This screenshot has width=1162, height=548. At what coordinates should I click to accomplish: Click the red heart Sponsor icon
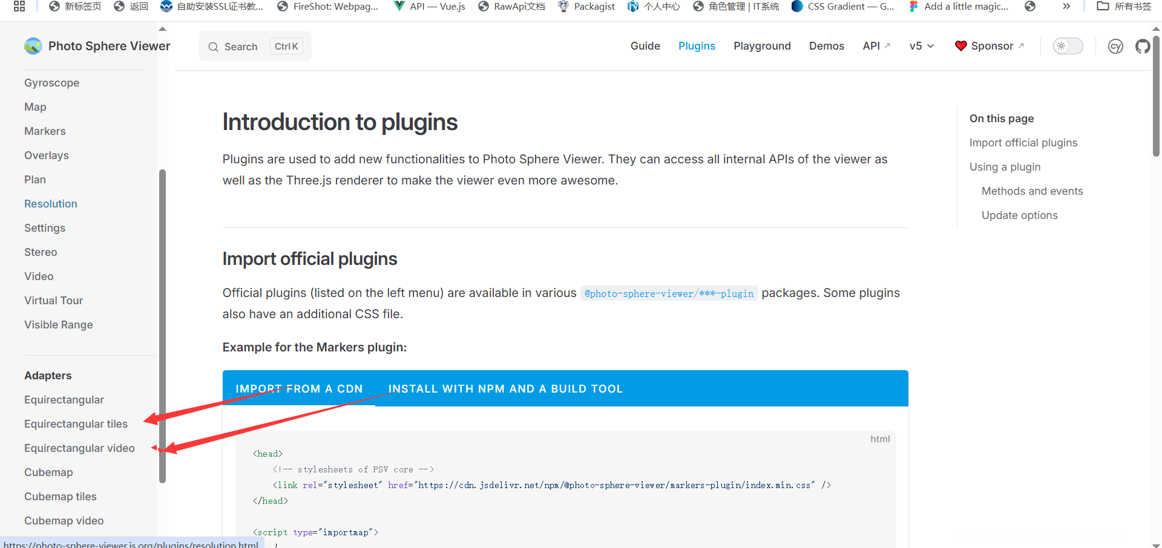(960, 46)
